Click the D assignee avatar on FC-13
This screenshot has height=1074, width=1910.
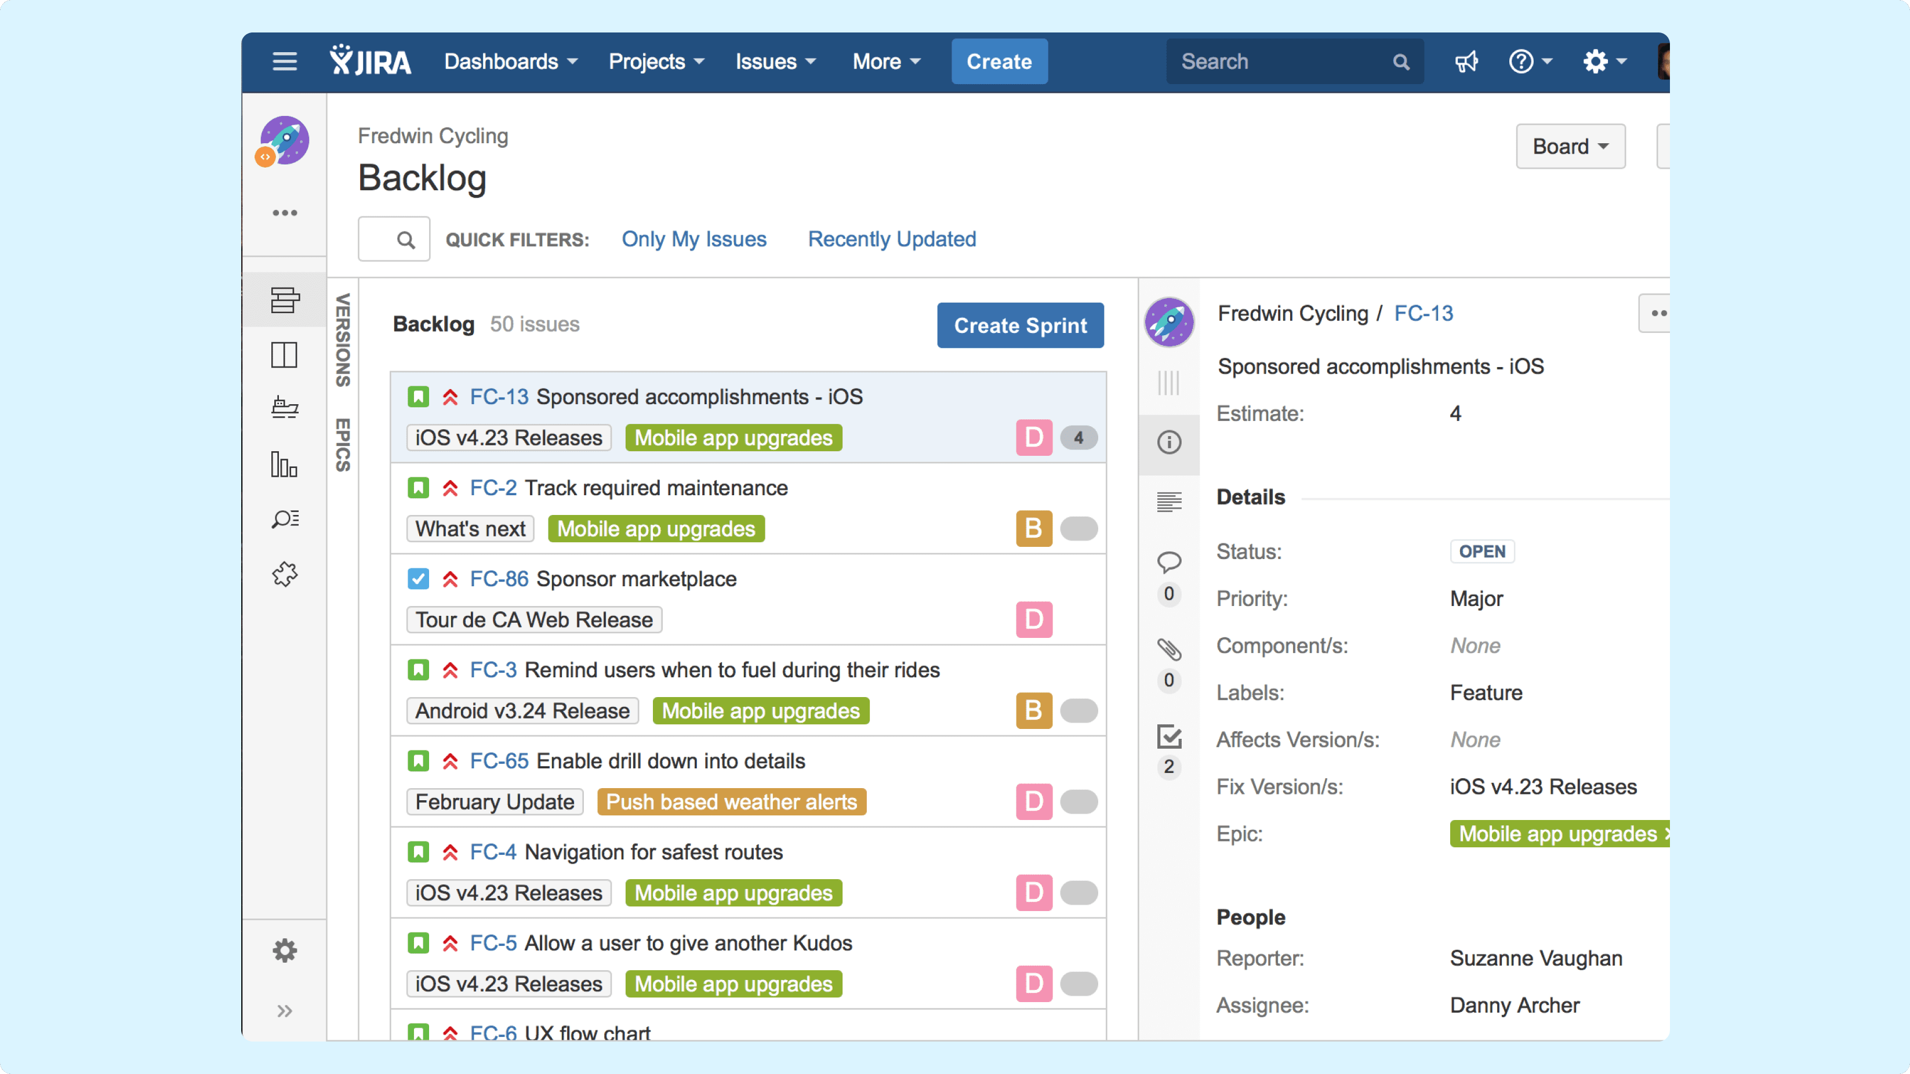click(1034, 438)
